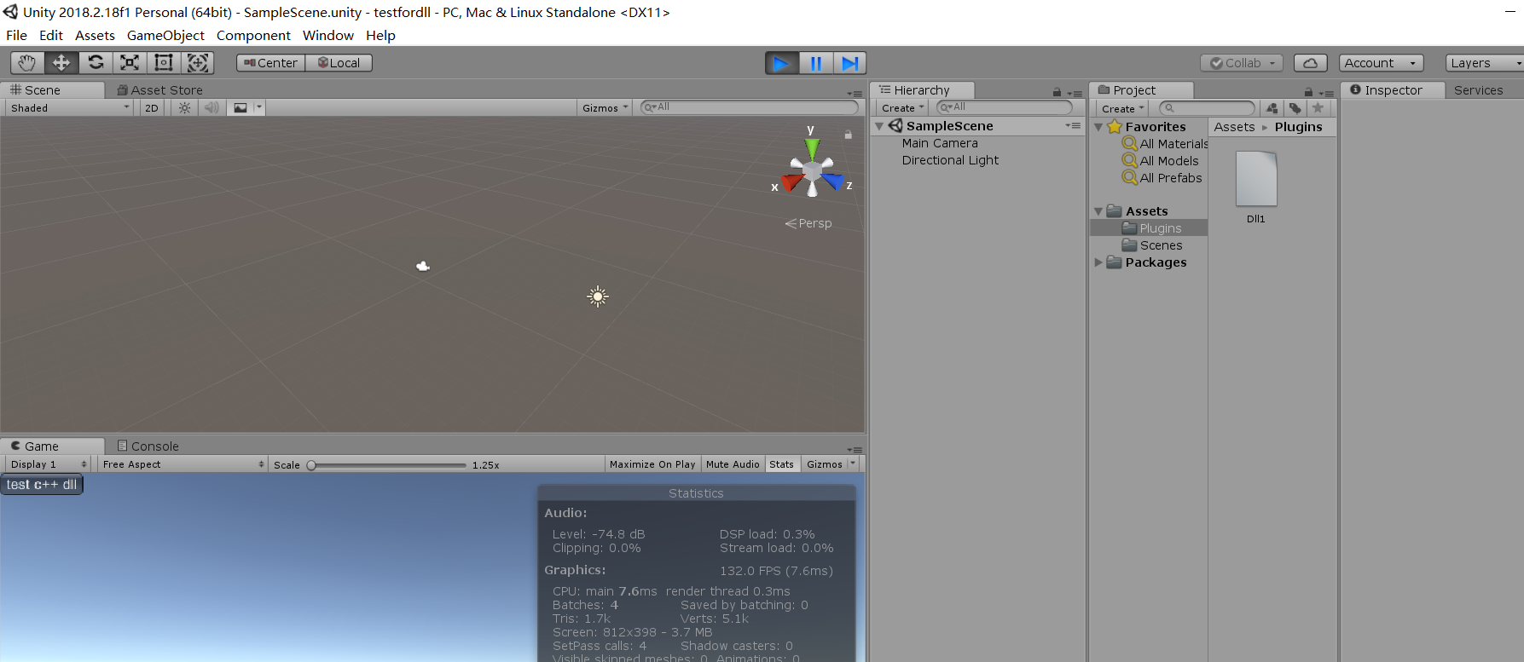
Task: Switch to the Console tab
Action: point(148,446)
